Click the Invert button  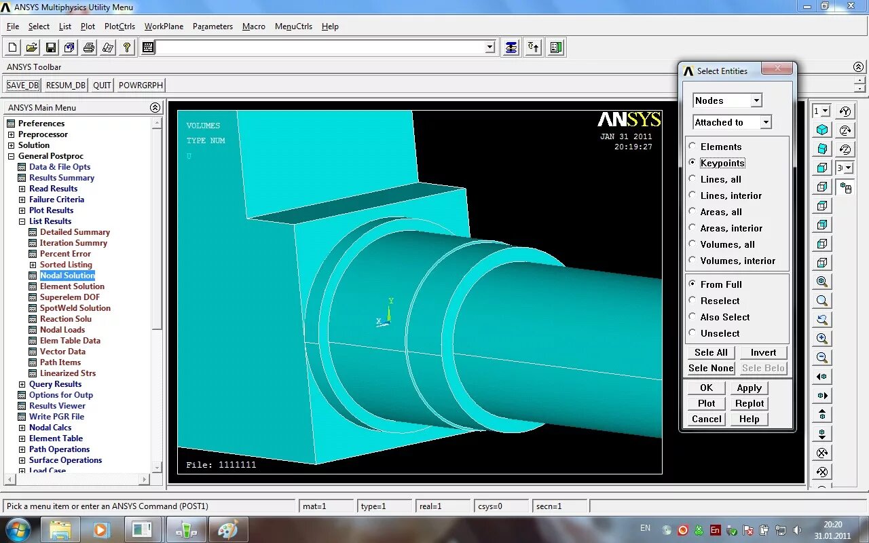click(763, 352)
